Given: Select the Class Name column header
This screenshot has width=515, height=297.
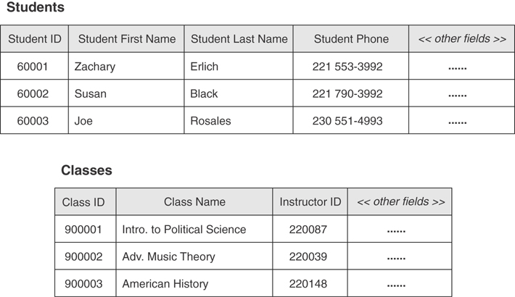Looking at the screenshot, I should [x=194, y=202].
